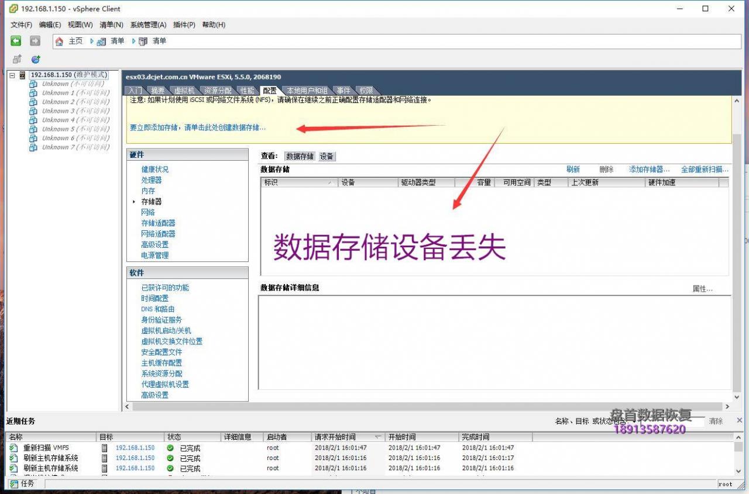Viewport: 749px width, 494px height.
Task: Click the globe refresh toolbar icon
Action: click(36, 59)
